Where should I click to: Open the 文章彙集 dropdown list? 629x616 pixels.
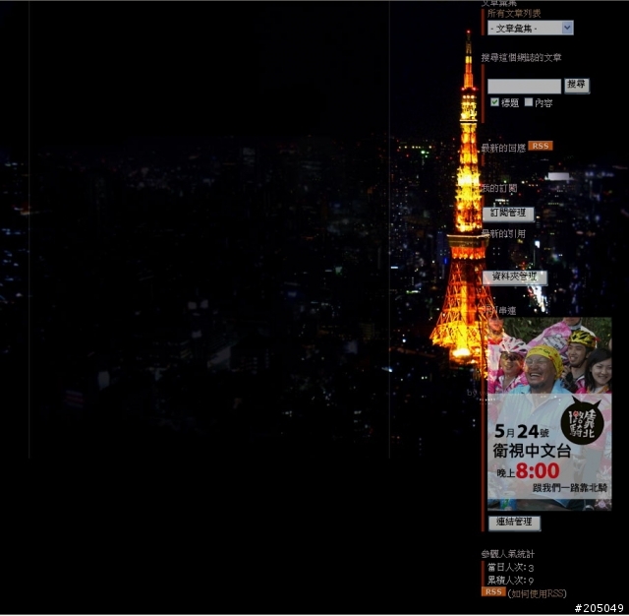tap(530, 29)
